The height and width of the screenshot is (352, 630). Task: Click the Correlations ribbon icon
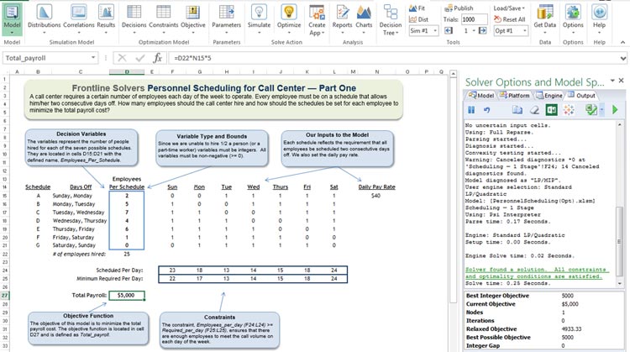pyautogui.click(x=80, y=17)
